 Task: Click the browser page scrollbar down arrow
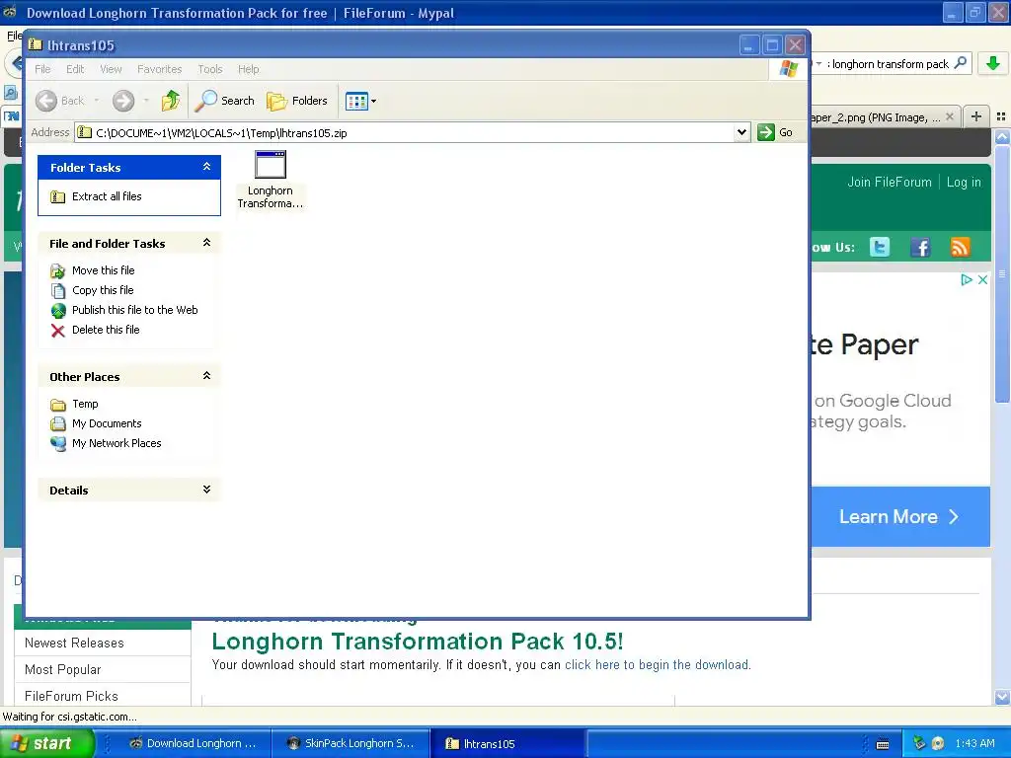[1002, 697]
